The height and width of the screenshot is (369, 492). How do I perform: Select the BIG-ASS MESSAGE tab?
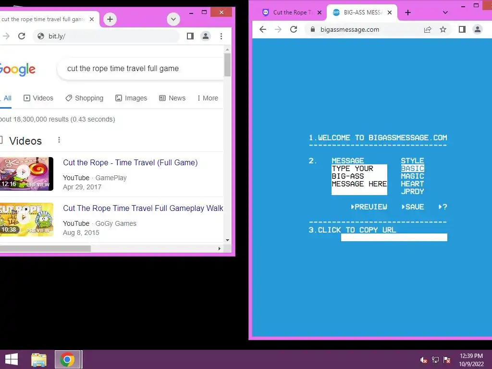point(362,12)
